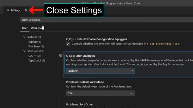Open the Default View Mode tree dropdown
Image resolution: width=193 pixels, height=108 pixels.
click(x=100, y=93)
